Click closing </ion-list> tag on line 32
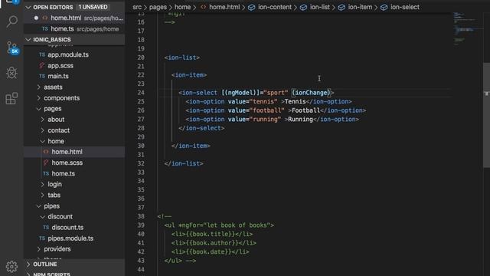This screenshot has height=276, width=490. pos(184,163)
